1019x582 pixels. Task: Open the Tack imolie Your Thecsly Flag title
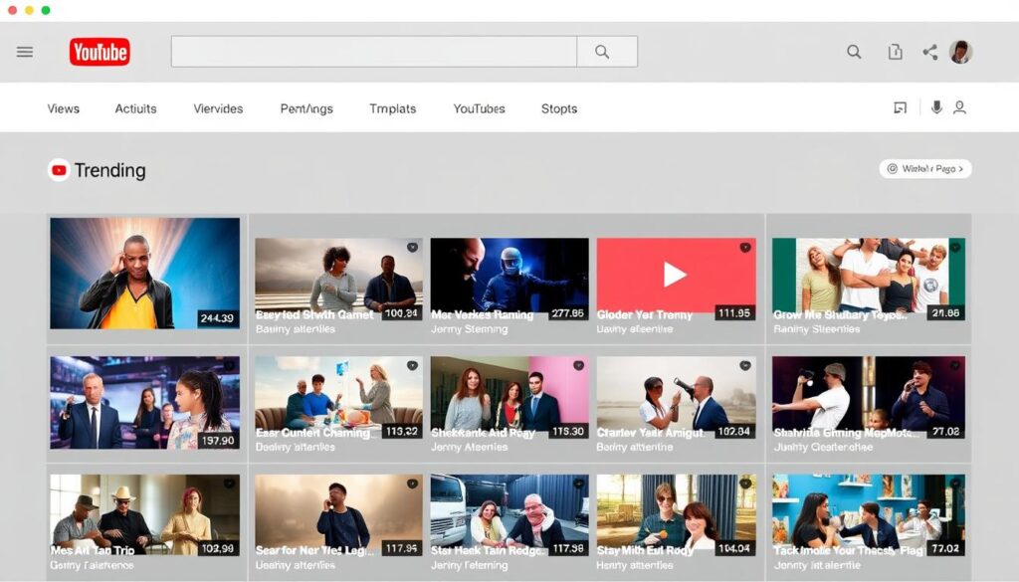point(848,551)
